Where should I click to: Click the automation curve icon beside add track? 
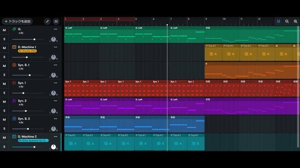coord(47,21)
